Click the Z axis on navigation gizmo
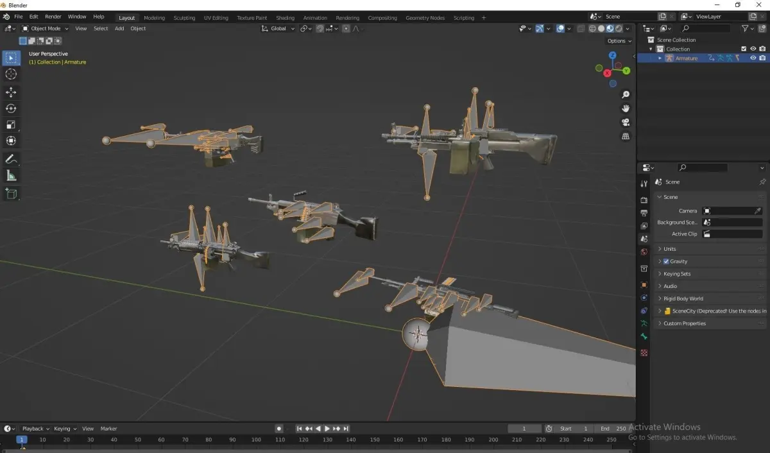770x453 pixels. pos(612,56)
